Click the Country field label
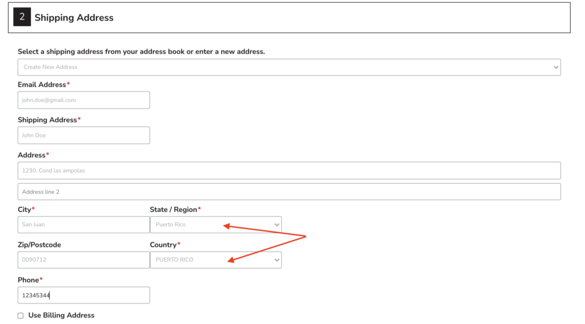Screen dimensions: 585x324 [x=163, y=245]
